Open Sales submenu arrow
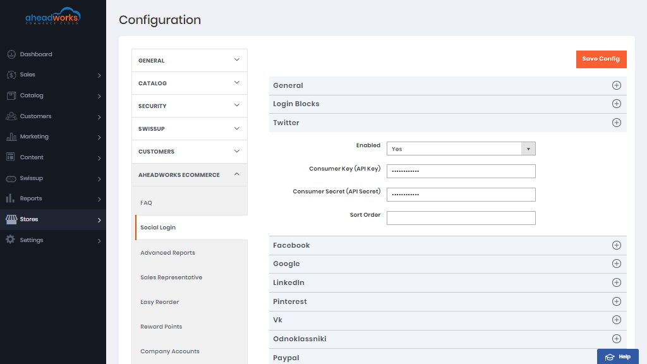The image size is (647, 364). click(99, 75)
